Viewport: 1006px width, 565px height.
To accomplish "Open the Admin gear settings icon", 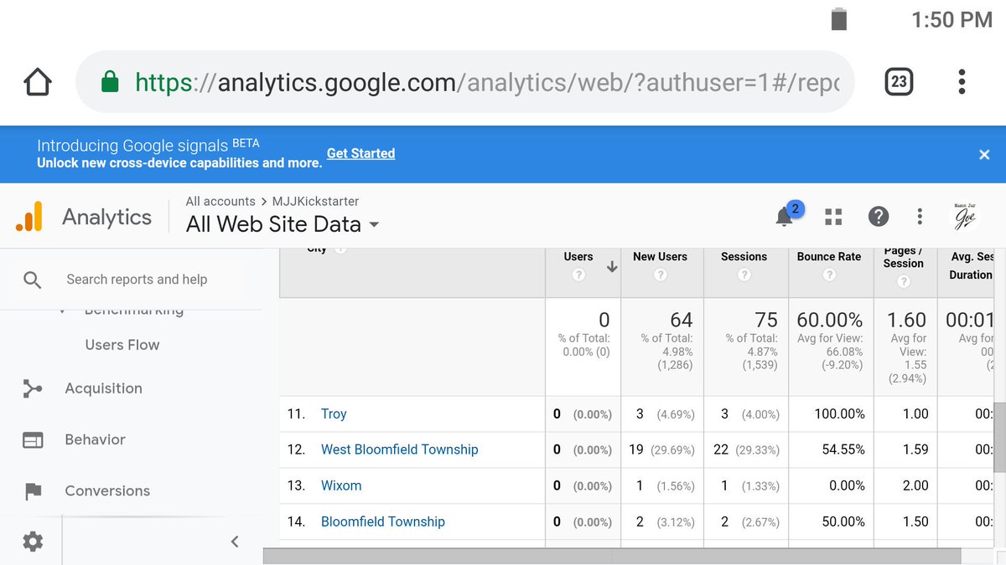I will pos(33,542).
